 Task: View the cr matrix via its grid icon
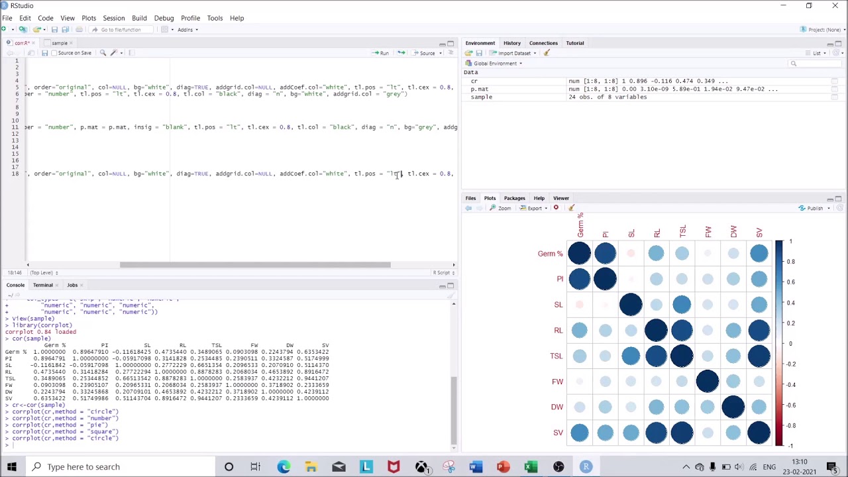[x=834, y=81]
